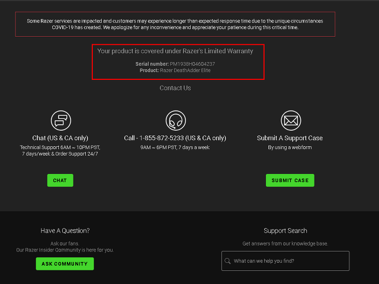Click 'Get answers from our knowledge base' text

click(x=285, y=244)
